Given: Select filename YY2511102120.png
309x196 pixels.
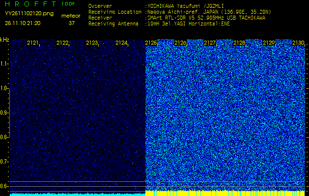Looking at the screenshot, I should 29,14.
